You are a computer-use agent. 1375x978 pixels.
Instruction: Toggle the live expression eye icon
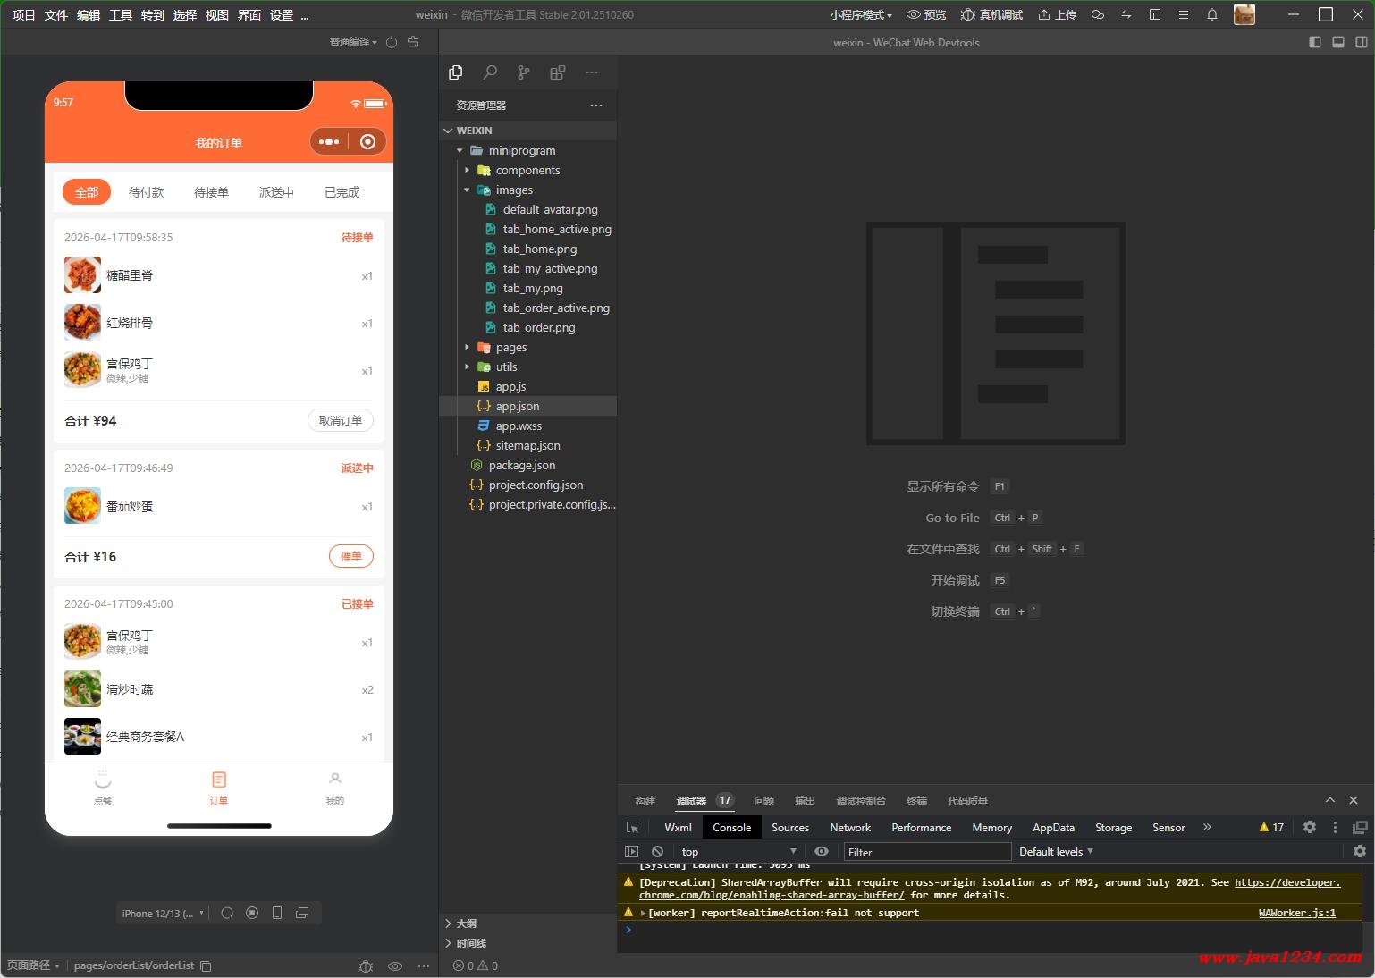(x=822, y=852)
